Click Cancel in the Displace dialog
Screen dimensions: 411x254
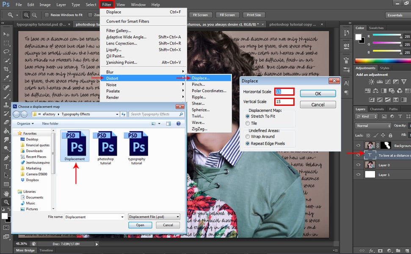point(318,105)
